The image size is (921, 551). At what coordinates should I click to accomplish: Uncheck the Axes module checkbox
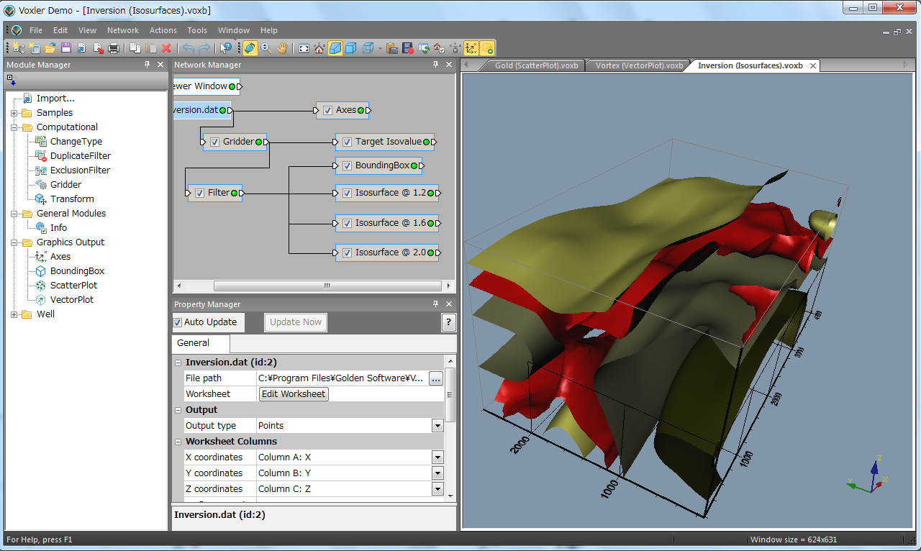coord(328,110)
